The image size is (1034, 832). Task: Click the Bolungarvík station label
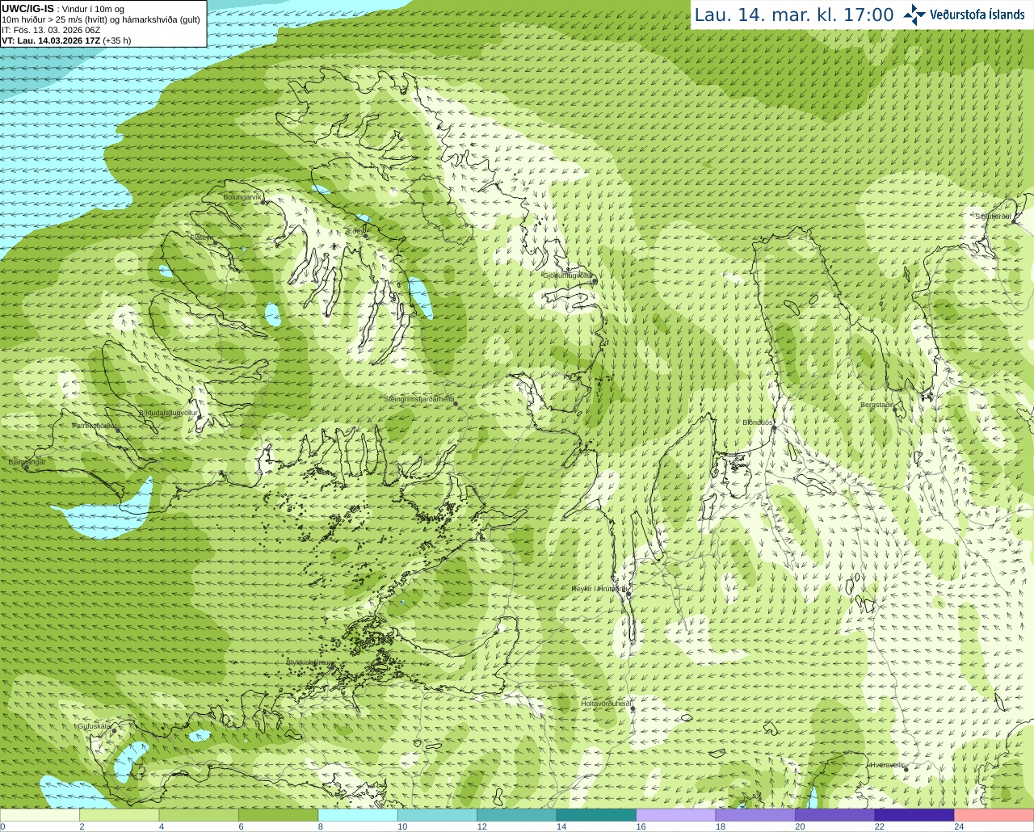click(x=242, y=197)
